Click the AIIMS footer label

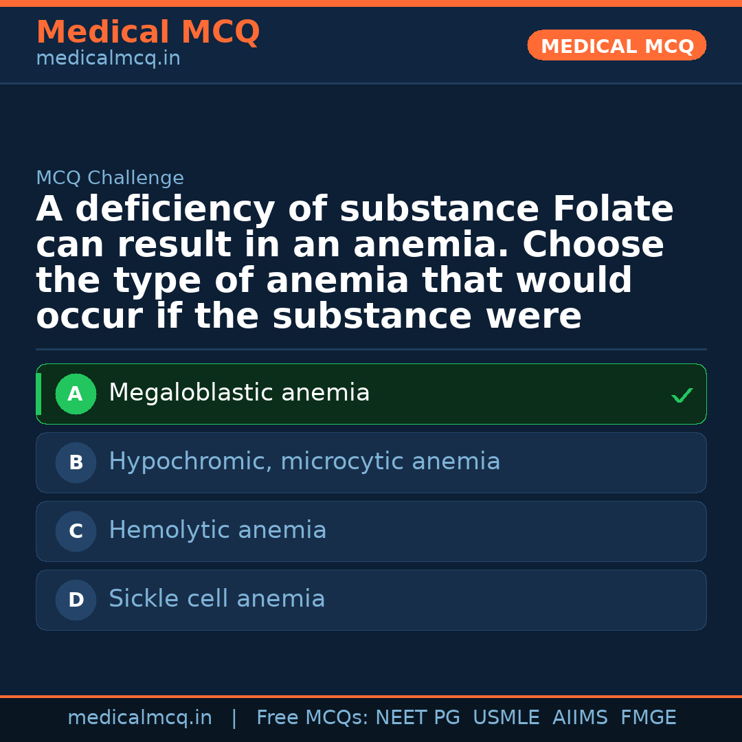pos(580,718)
